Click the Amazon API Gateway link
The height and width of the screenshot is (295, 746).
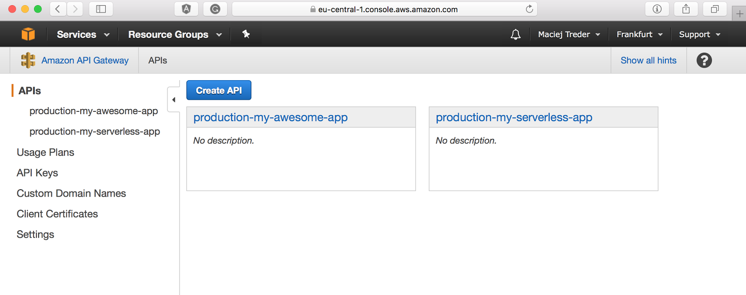pyautogui.click(x=85, y=60)
